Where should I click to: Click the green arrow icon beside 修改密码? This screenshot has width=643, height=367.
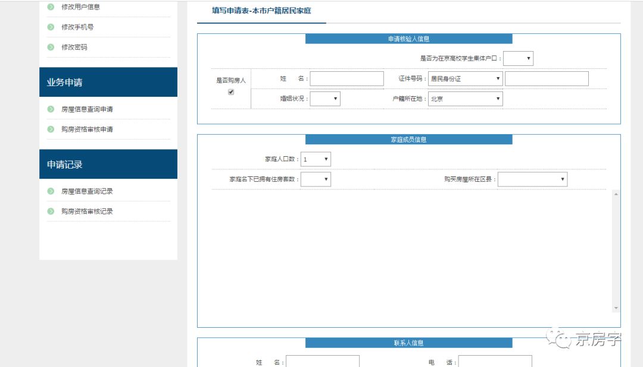[51, 47]
